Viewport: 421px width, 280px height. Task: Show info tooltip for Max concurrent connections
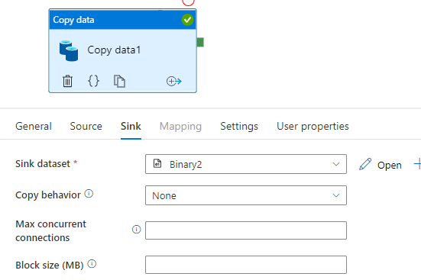pos(137,230)
